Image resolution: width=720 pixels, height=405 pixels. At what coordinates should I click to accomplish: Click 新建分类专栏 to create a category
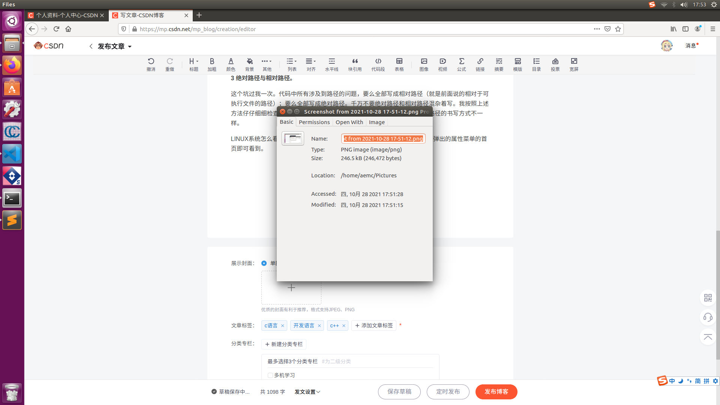283,344
